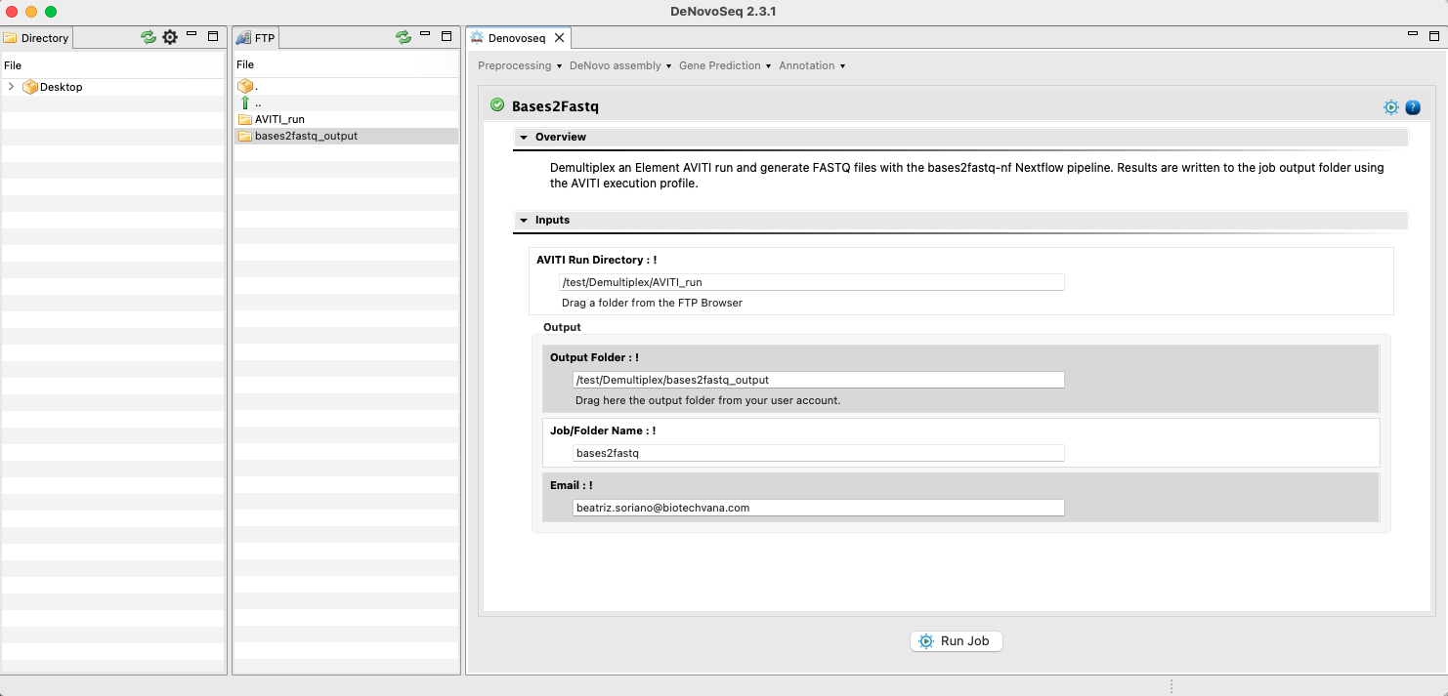Switch to the Directory tab
This screenshot has height=696, width=1448.
click(x=37, y=38)
